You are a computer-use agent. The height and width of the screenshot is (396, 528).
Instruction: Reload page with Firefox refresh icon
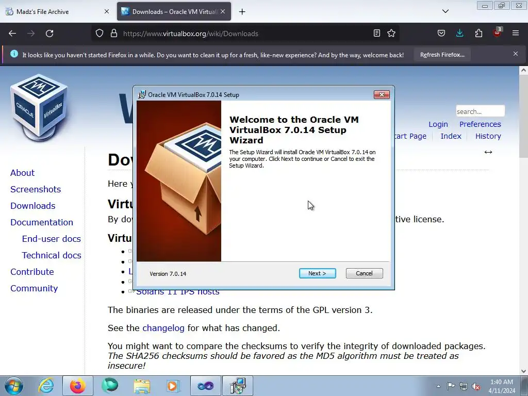(x=49, y=34)
